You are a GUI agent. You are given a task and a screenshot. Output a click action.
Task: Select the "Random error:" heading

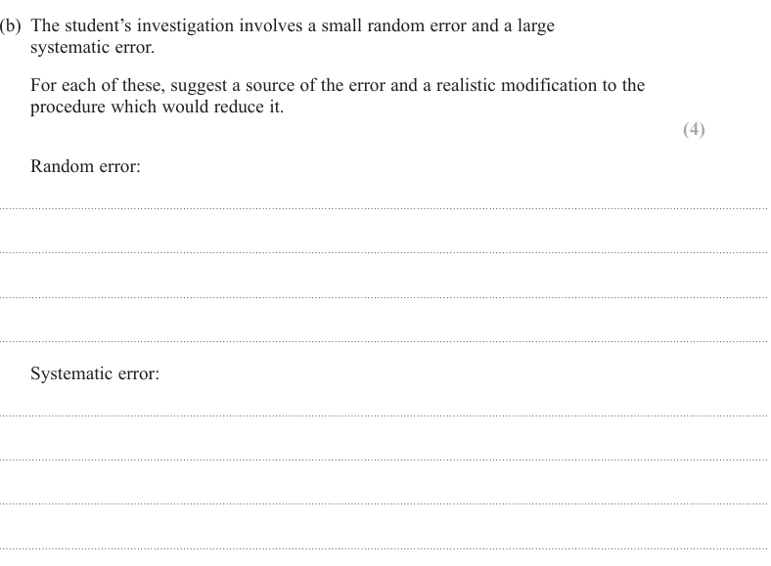point(86,166)
